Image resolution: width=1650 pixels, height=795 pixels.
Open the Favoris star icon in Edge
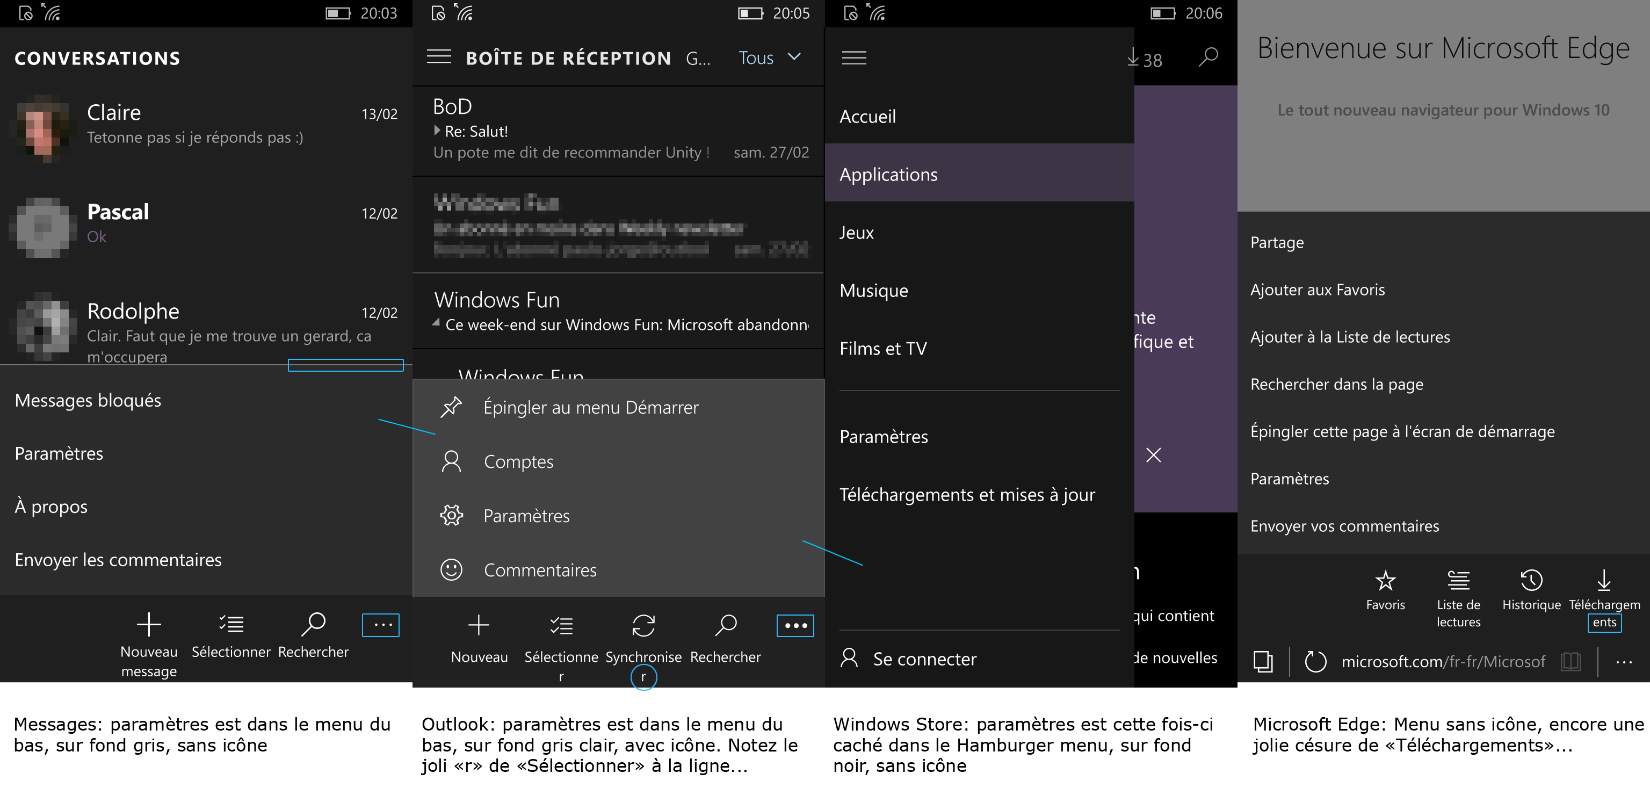point(1385,580)
